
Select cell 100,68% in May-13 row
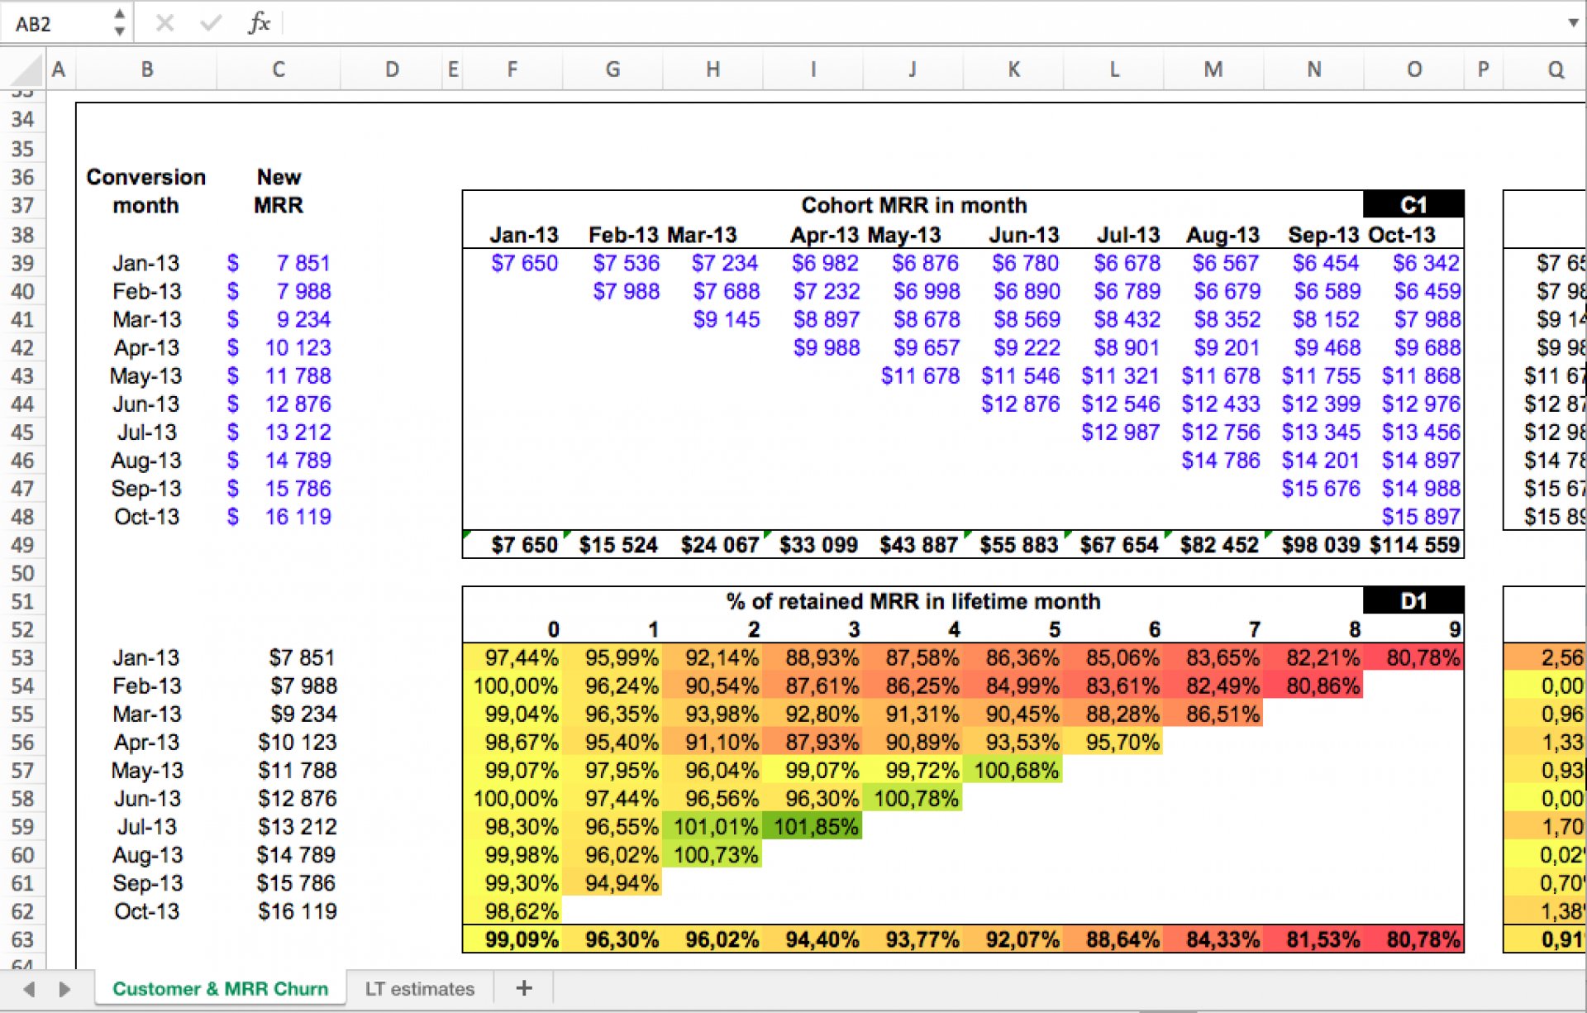(1013, 770)
